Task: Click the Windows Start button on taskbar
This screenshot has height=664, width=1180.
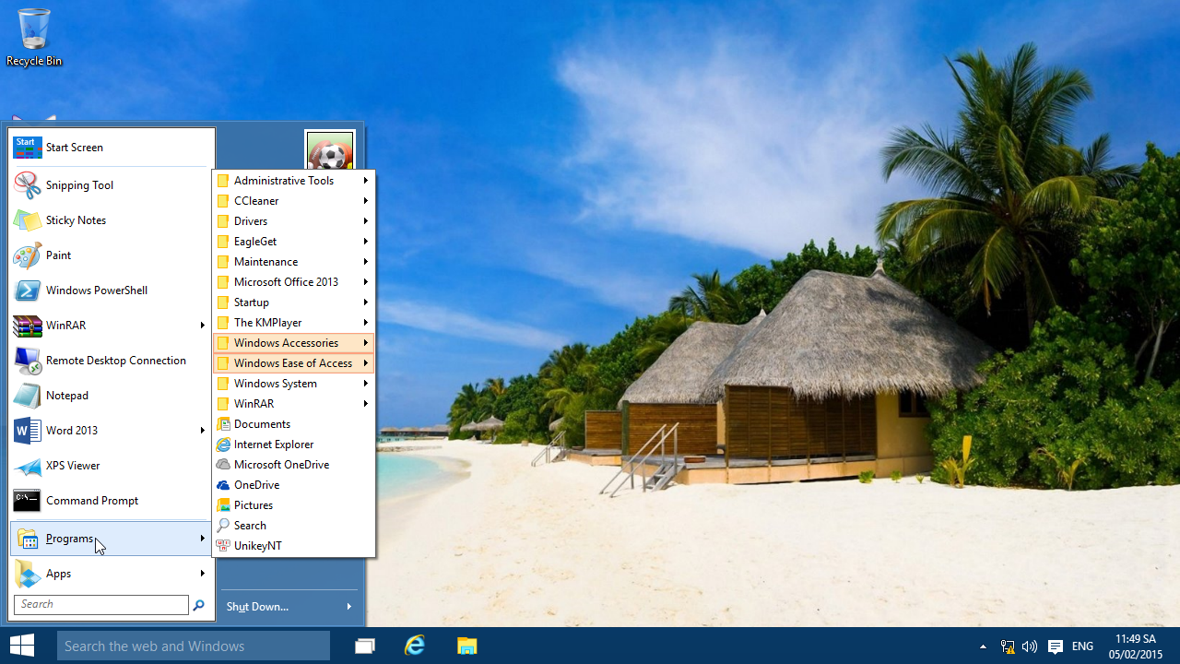Action: 22,646
